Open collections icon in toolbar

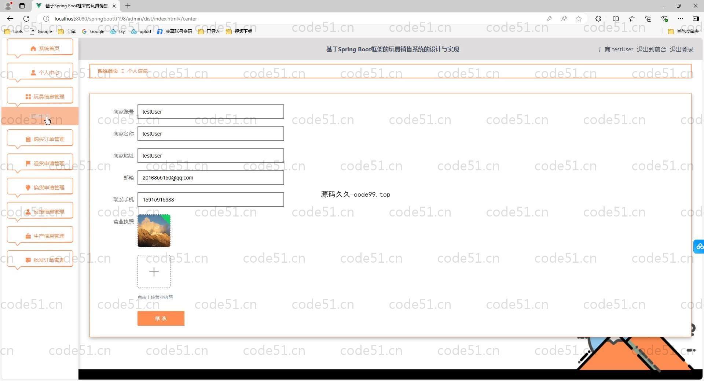tap(648, 19)
